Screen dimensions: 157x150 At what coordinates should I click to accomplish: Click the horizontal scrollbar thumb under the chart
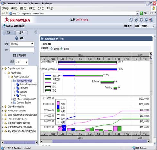tap(48, 141)
